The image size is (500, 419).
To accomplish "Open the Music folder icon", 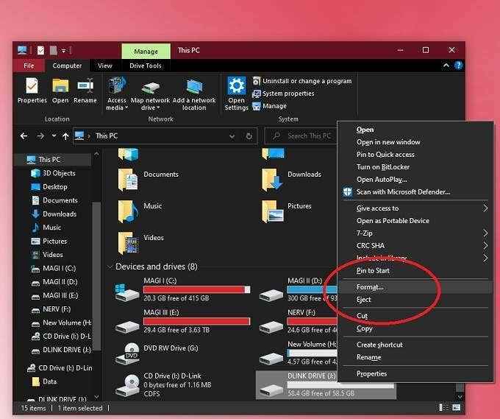I will click(x=128, y=211).
